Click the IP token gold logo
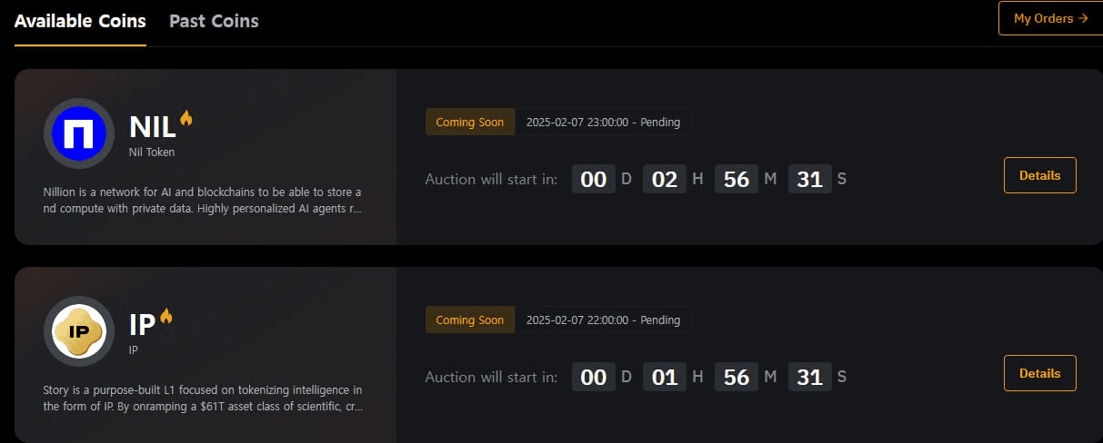Viewport: 1103px width, 443px height. pos(79,331)
